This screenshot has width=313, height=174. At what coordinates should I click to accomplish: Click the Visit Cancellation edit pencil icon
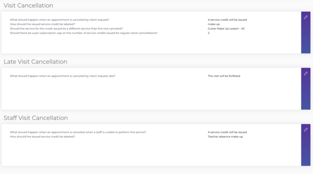click(306, 17)
